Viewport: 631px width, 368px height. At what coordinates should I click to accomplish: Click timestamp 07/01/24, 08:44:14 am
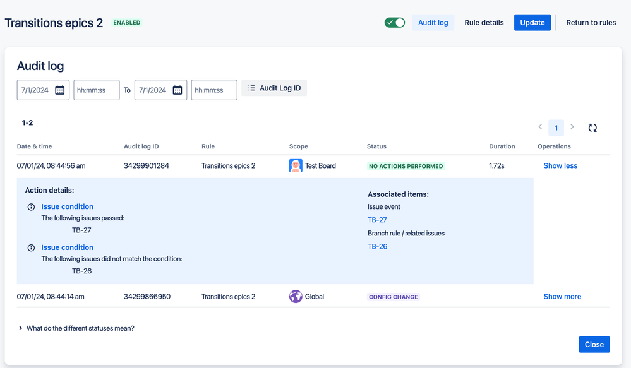[51, 297]
